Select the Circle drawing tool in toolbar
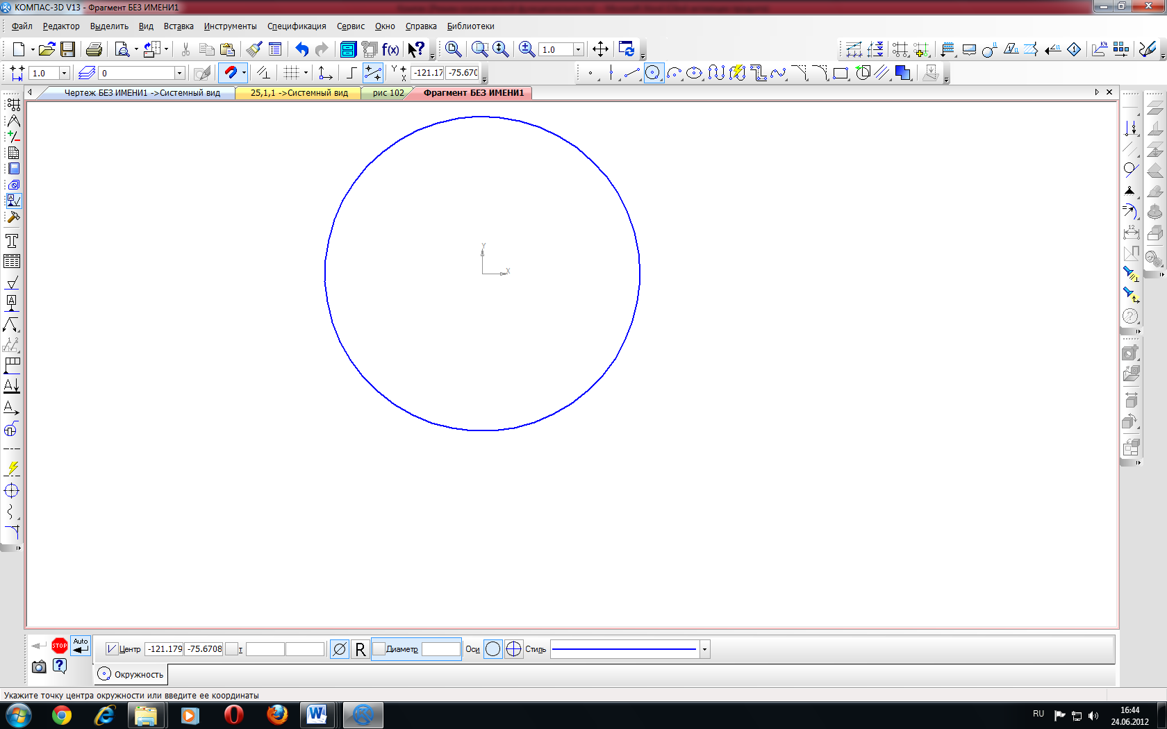This screenshot has width=1167, height=729. click(653, 73)
